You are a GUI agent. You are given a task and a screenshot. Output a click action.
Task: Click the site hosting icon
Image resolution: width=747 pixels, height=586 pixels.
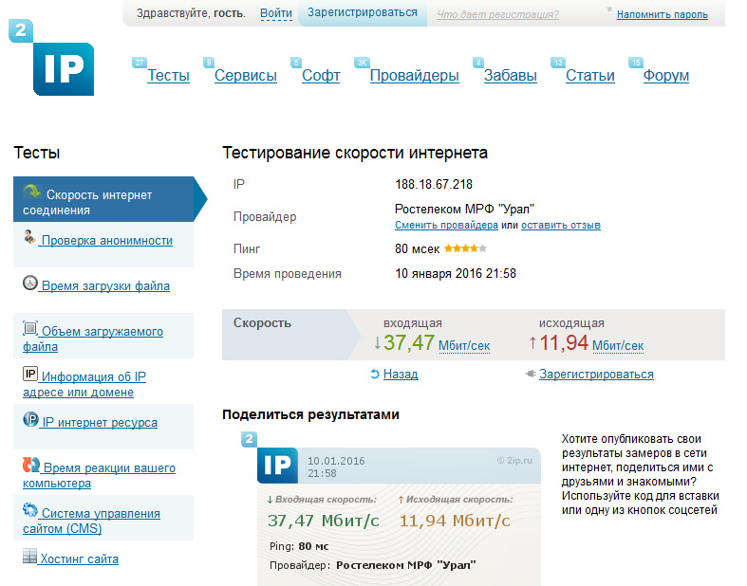click(30, 557)
